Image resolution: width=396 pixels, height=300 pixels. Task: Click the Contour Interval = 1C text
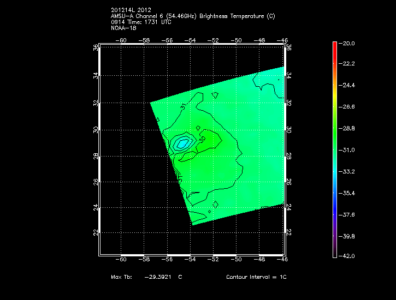(x=256, y=277)
